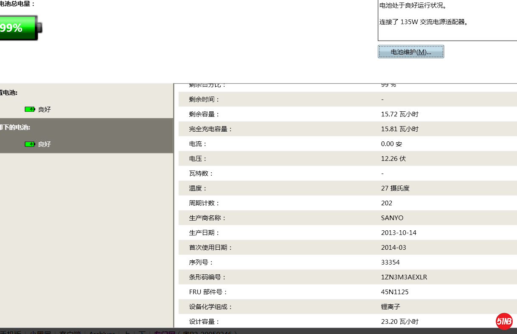Viewport: 517px width, 334px height.
Task: Click the 温度: row label
Action: click(198, 188)
